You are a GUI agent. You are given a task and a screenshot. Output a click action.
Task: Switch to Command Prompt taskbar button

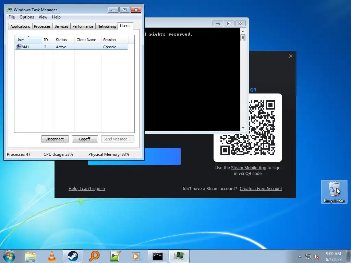158,256
